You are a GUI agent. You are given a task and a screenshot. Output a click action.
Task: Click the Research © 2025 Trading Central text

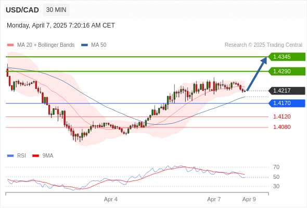point(263,45)
